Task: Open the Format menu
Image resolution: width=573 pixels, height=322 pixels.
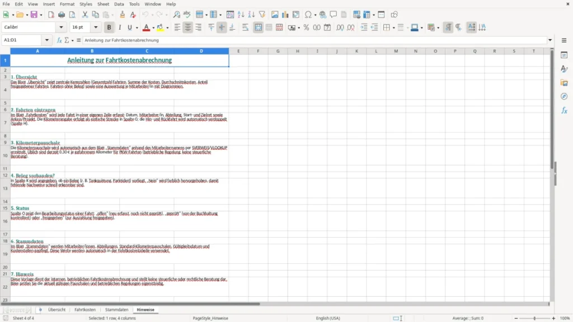Action: click(67, 4)
